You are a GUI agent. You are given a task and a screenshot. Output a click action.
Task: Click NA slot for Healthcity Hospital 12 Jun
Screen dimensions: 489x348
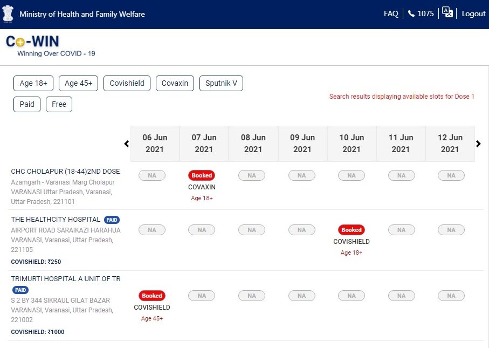click(x=451, y=230)
